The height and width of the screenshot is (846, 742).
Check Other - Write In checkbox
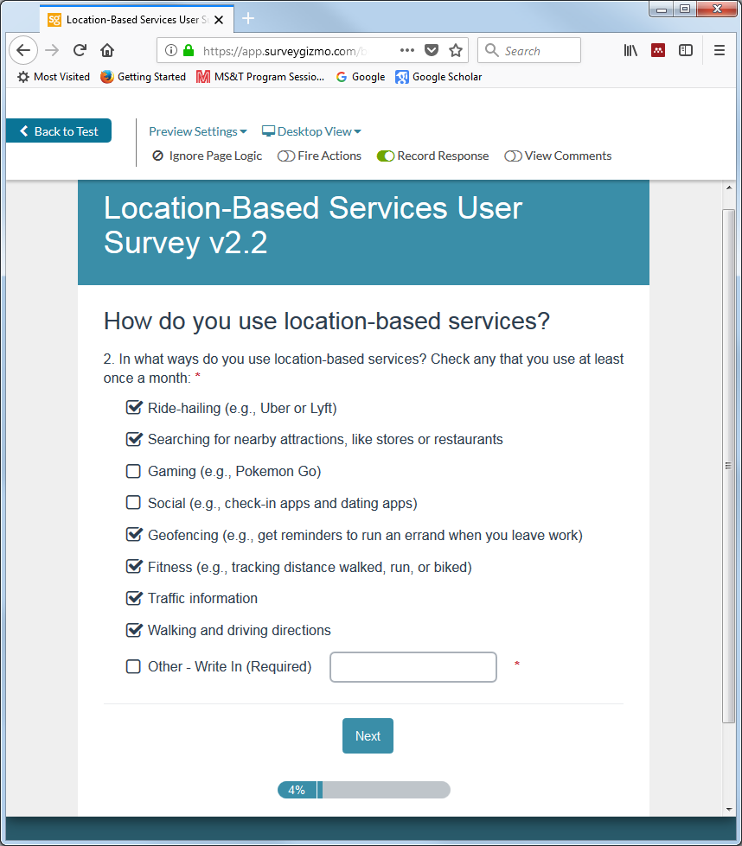133,666
